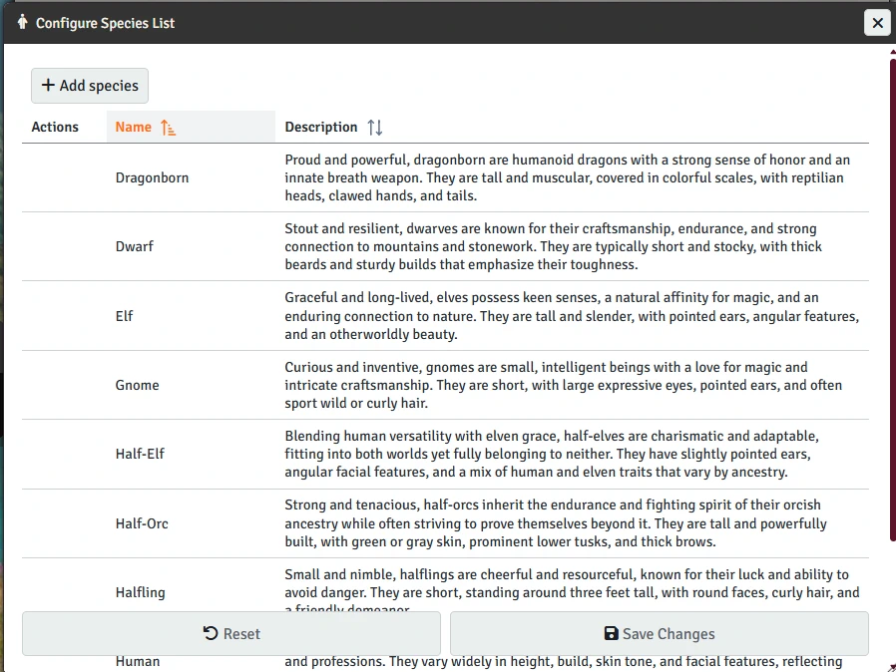Screen dimensions: 896x672
Task: Select the Halfling species name
Action: tap(141, 592)
